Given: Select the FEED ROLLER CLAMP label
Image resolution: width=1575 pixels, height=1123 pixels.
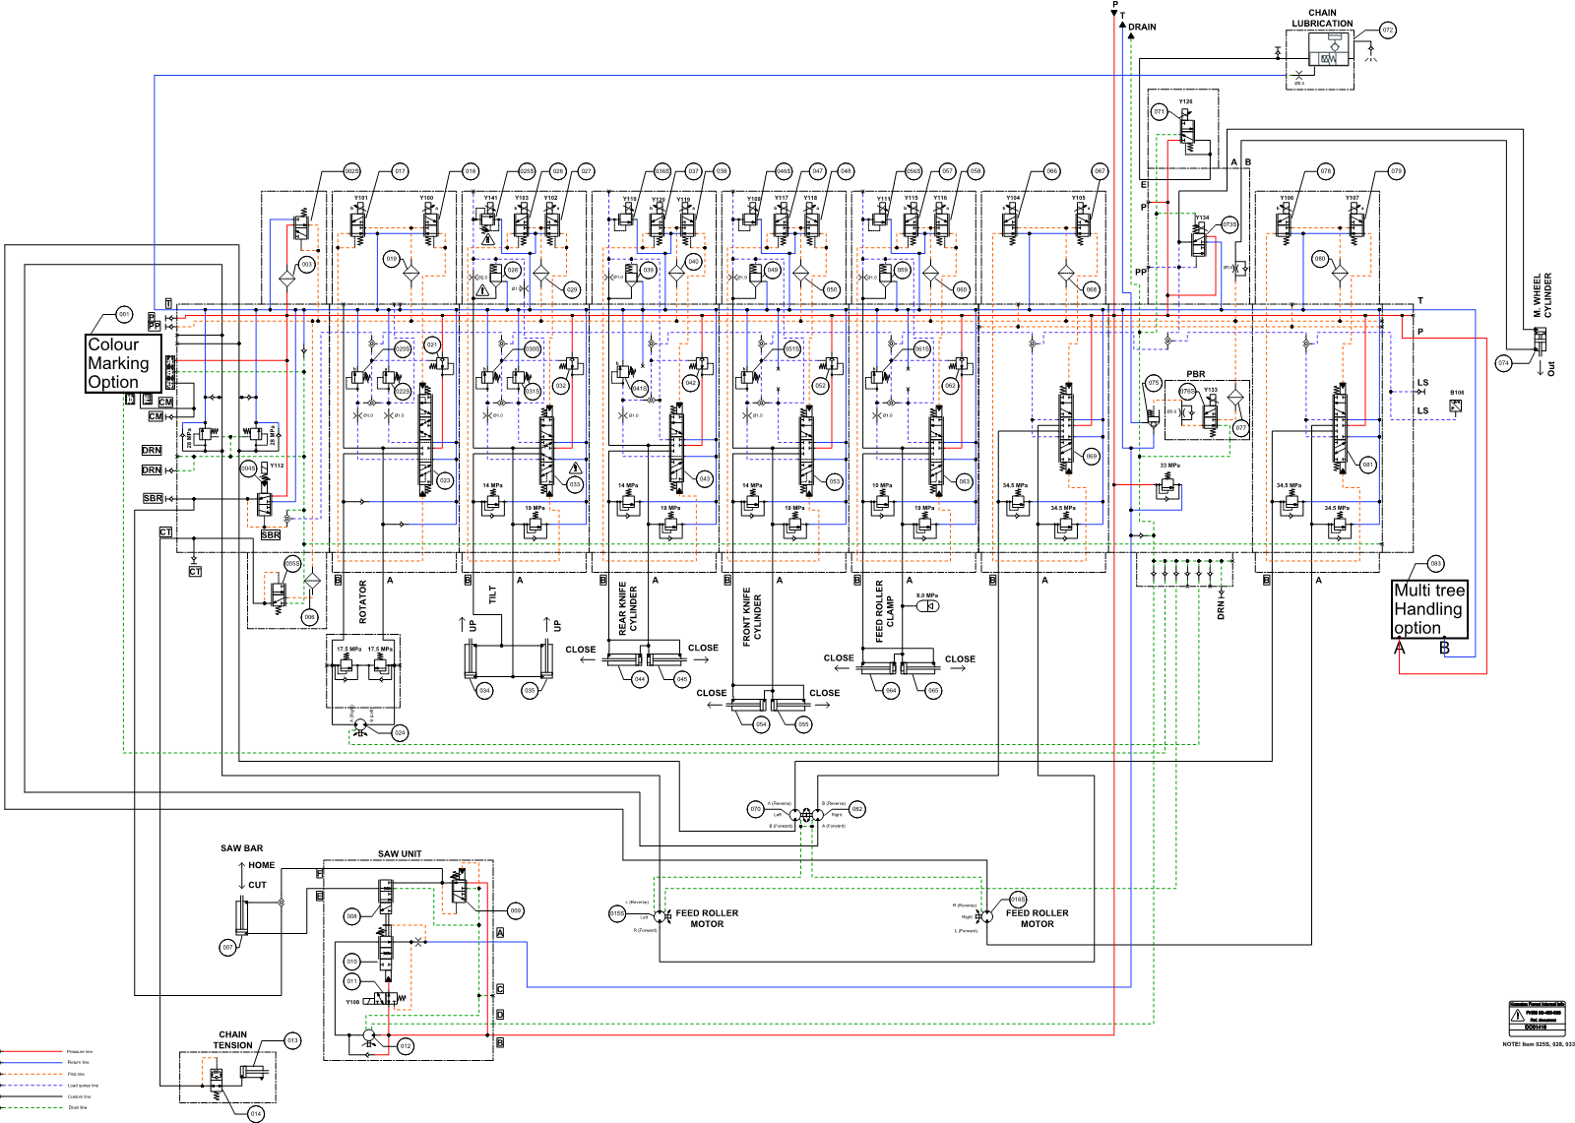Looking at the screenshot, I should tap(885, 611).
